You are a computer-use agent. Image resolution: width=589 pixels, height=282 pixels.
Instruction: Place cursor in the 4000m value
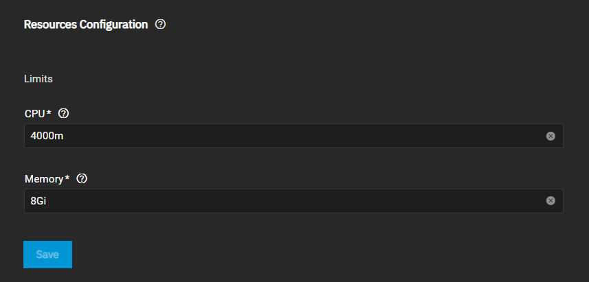(x=48, y=136)
